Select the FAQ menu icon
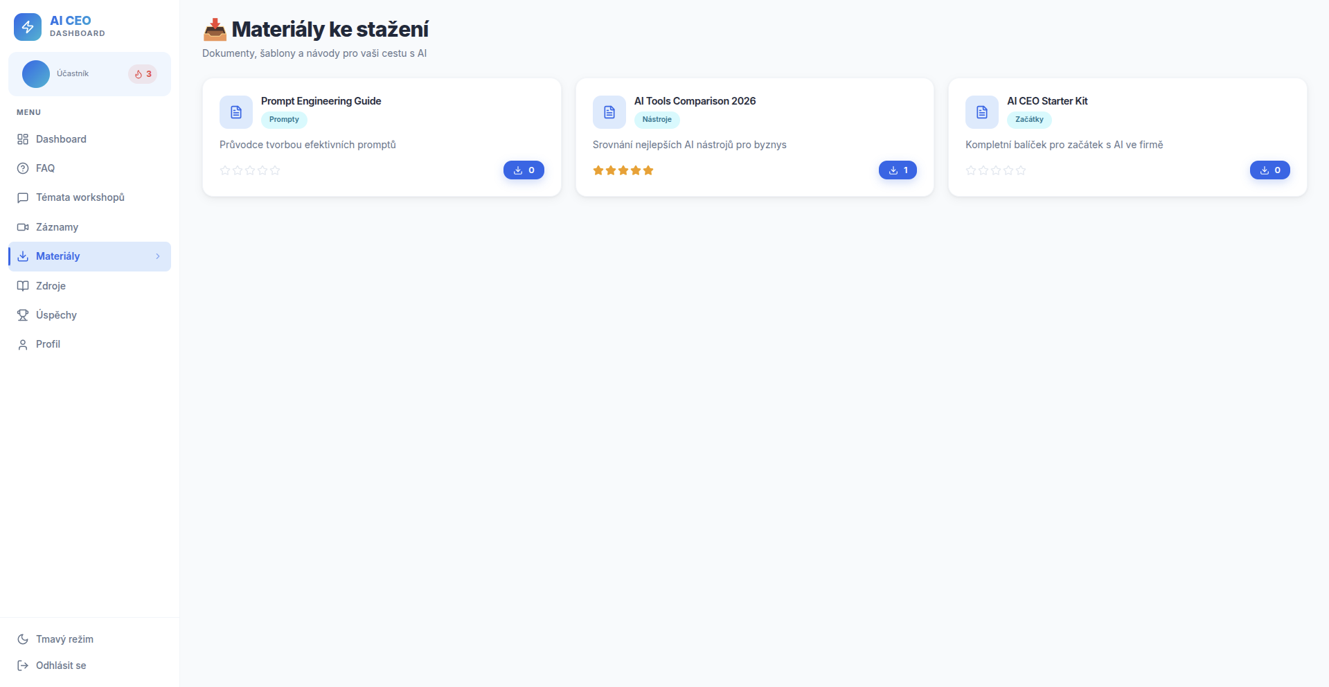 click(x=22, y=168)
